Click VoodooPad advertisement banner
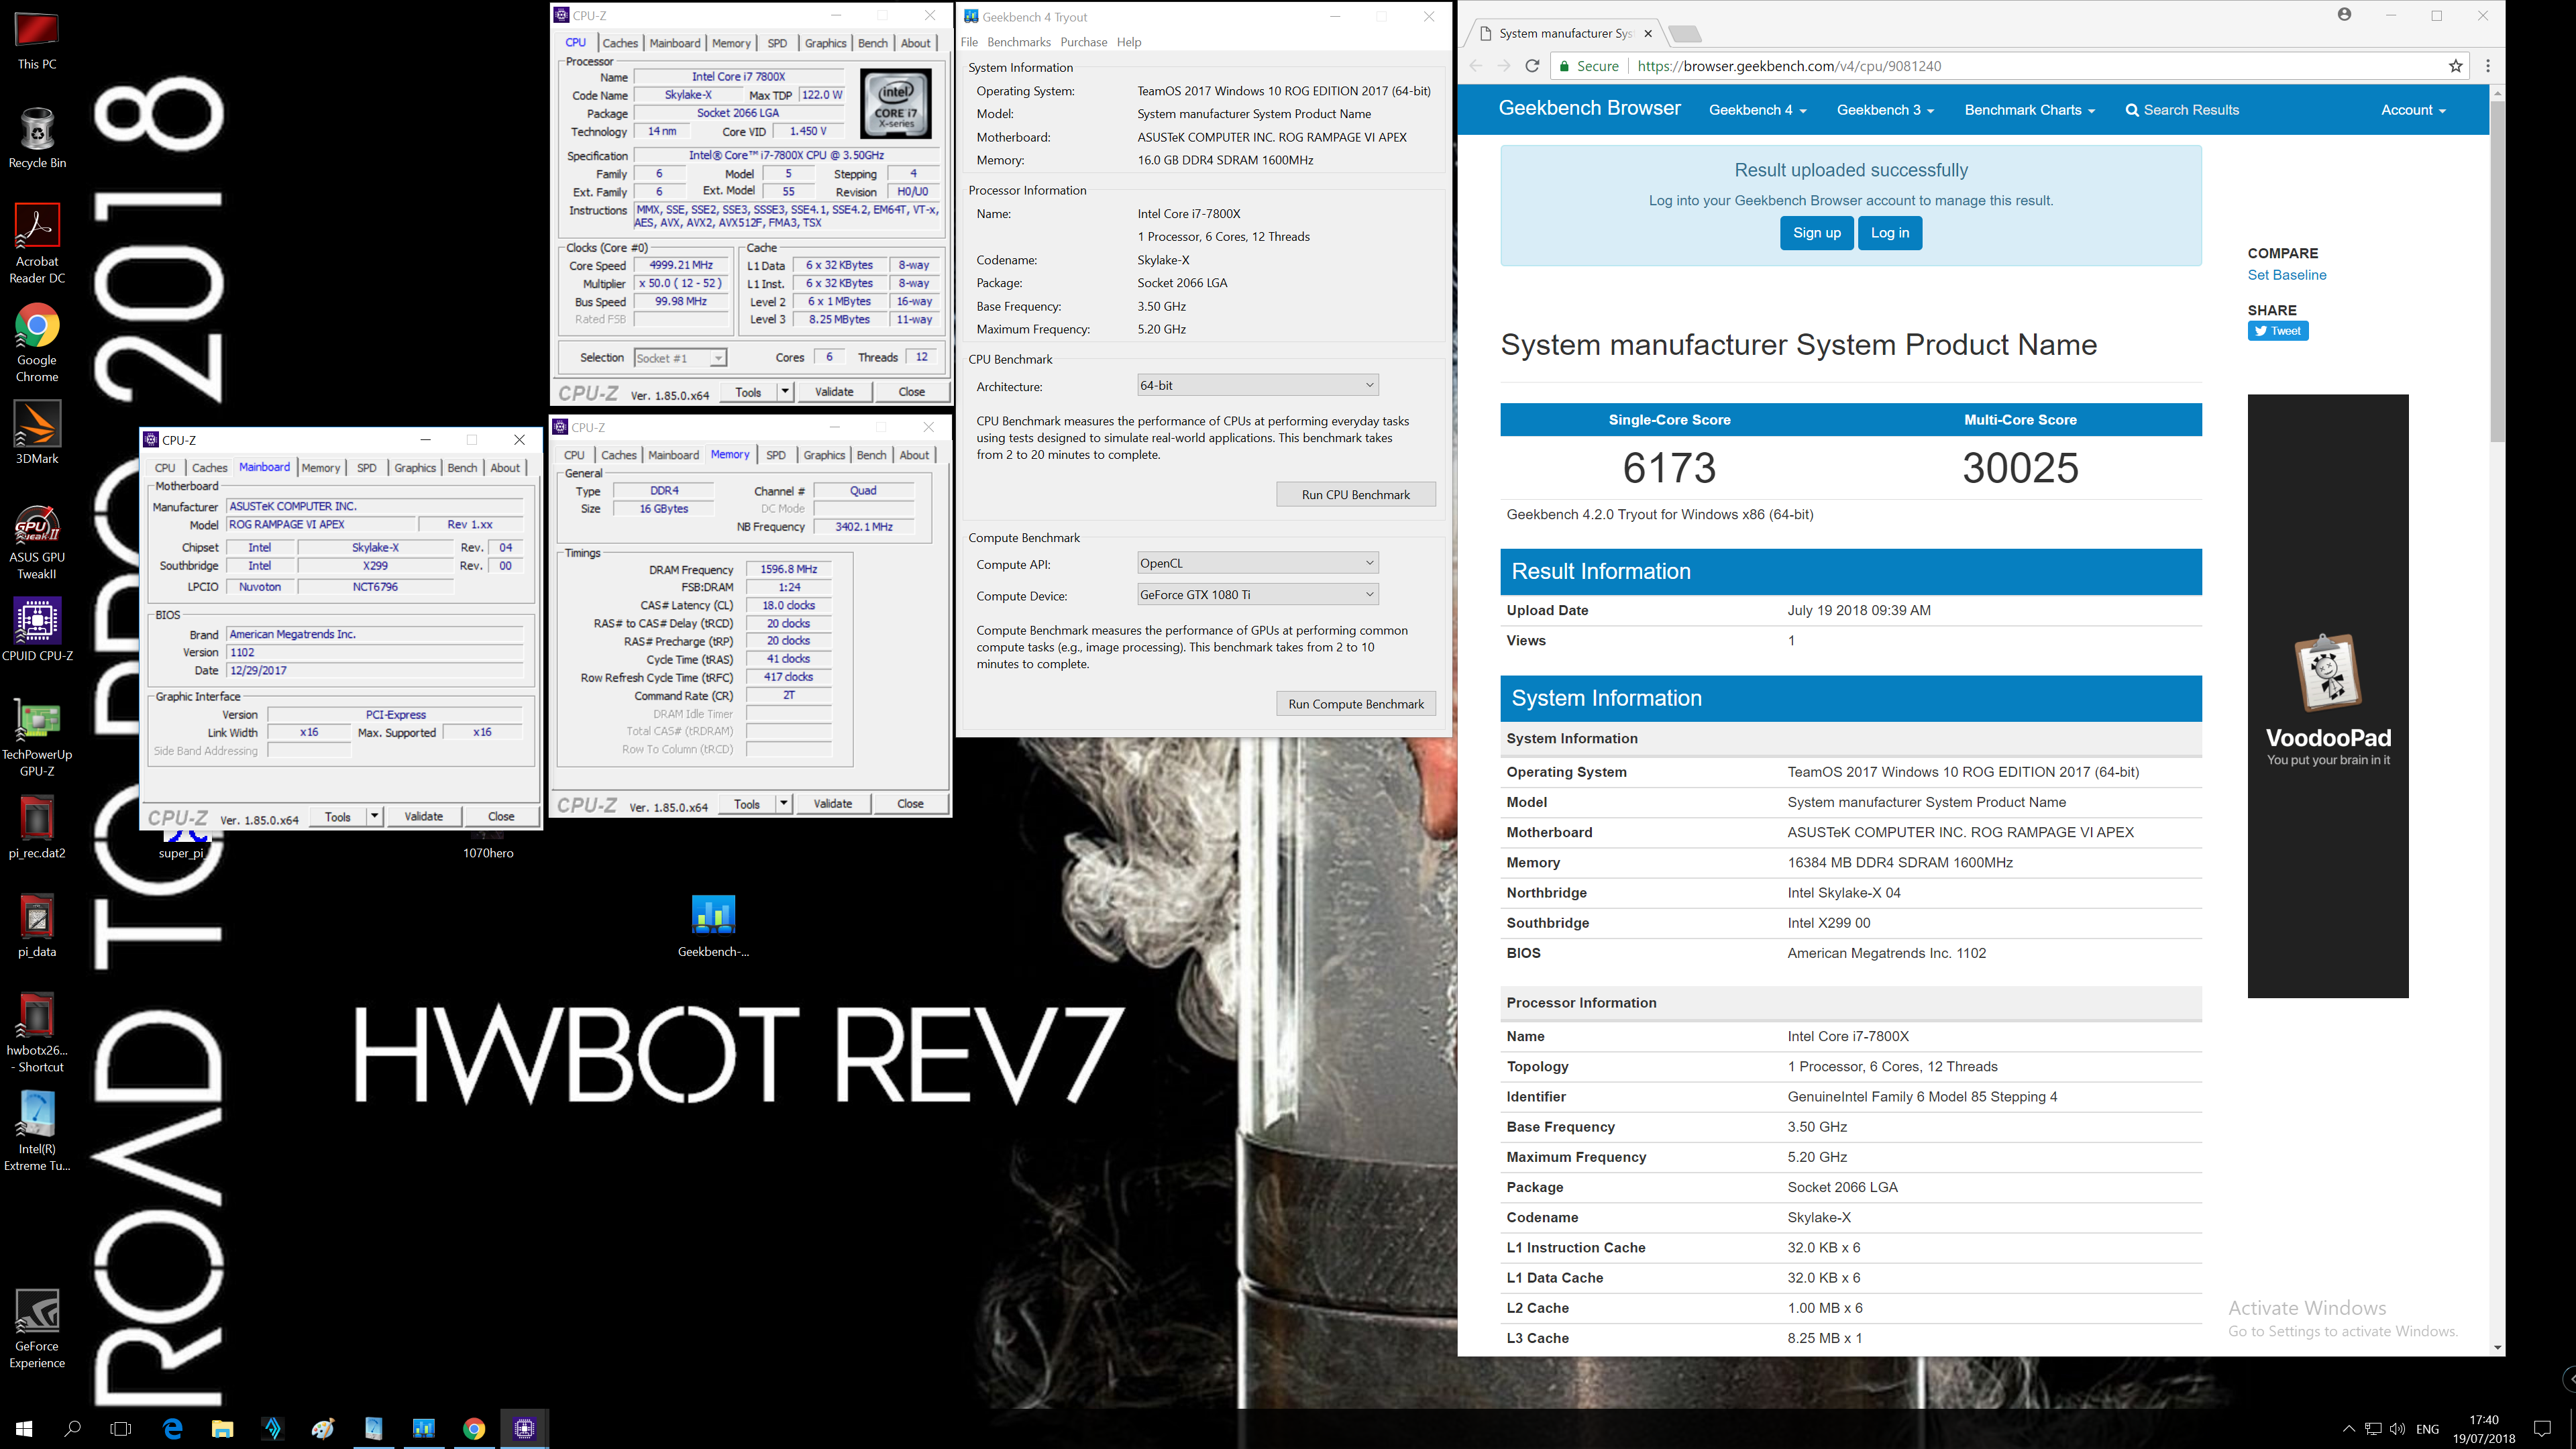The image size is (2576, 1449). 2327,696
